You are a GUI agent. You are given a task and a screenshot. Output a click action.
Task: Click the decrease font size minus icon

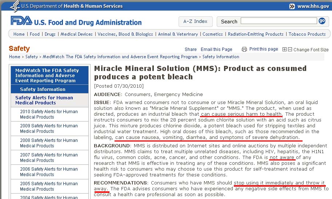tap(290, 49)
